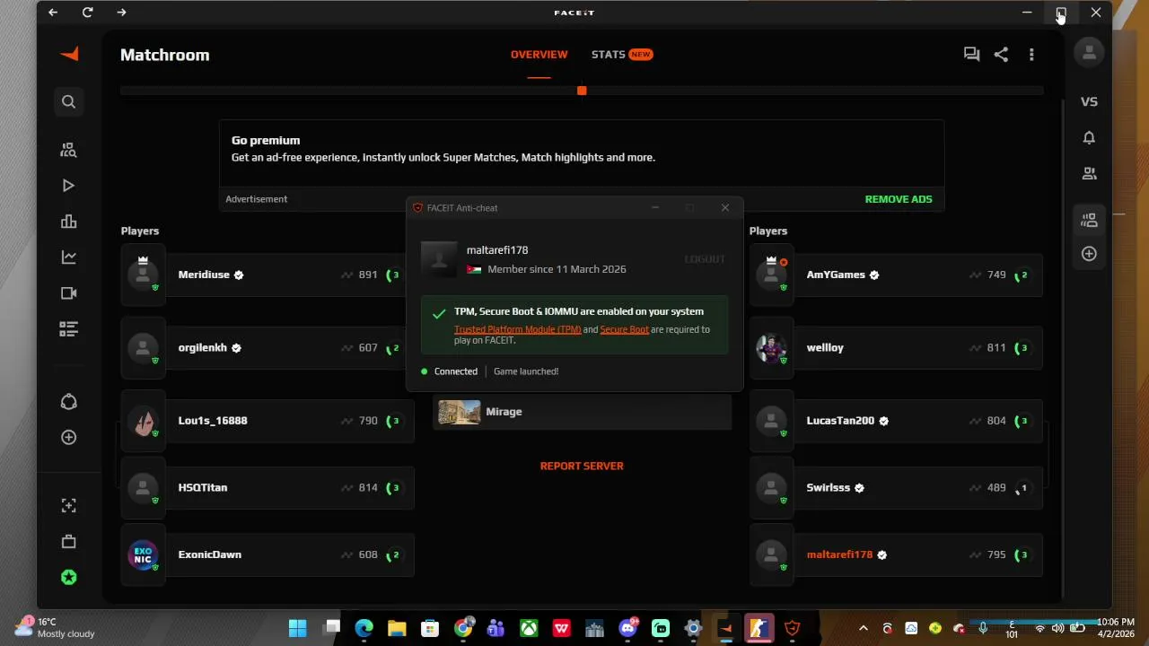Click the REMOVE ADS link
This screenshot has width=1149, height=646.
(x=899, y=199)
